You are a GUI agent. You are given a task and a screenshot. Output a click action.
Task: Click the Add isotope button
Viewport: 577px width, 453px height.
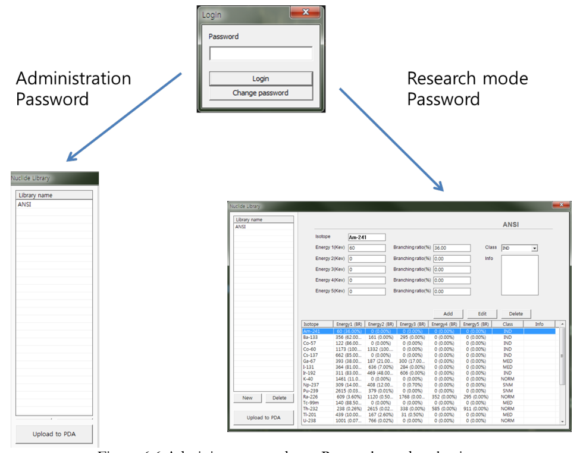[448, 314]
